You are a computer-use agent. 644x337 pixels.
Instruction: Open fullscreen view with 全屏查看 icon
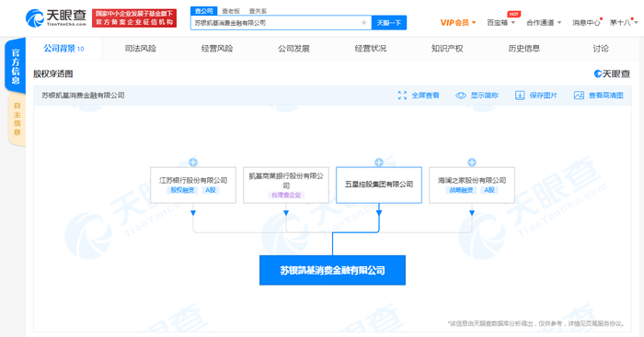(x=403, y=95)
